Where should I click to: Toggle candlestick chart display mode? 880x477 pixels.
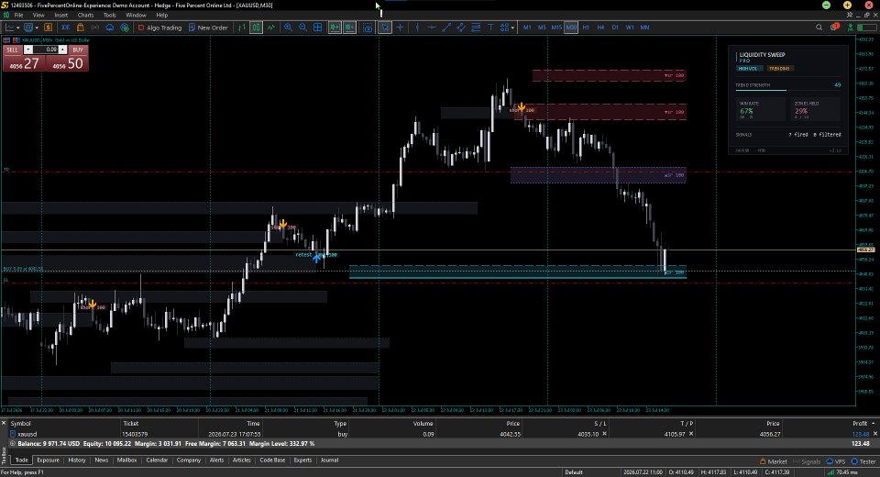[256, 27]
